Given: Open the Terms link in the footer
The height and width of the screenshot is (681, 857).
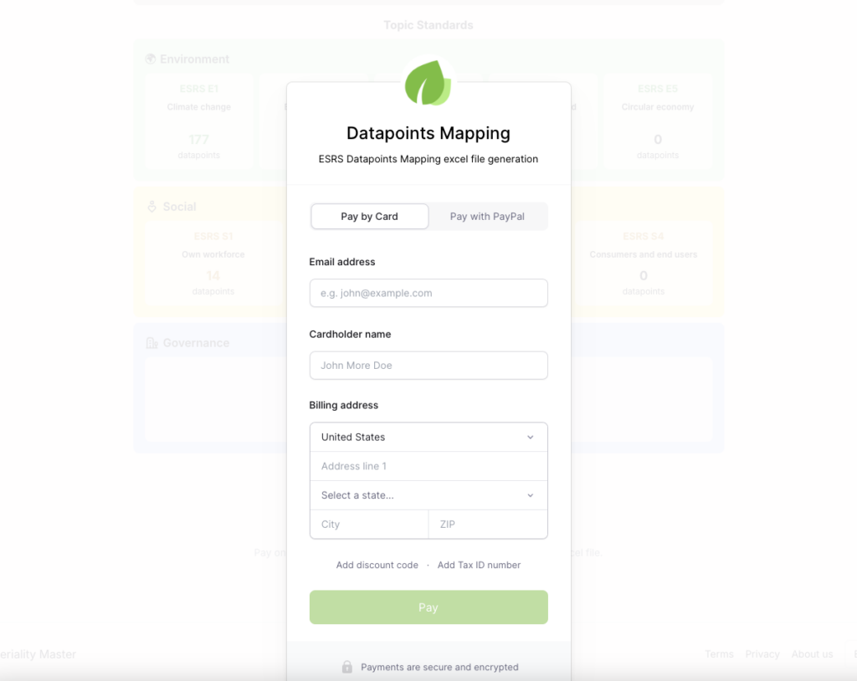Looking at the screenshot, I should [719, 653].
